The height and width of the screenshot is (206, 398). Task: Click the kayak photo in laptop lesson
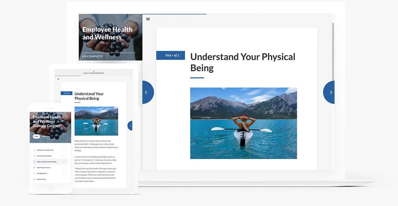coord(243,123)
